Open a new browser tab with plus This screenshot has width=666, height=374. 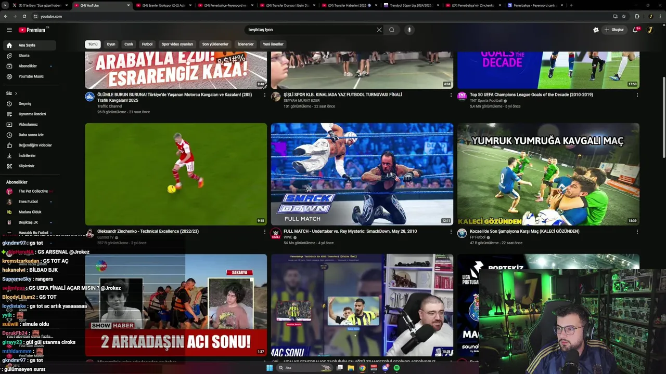click(x=571, y=5)
